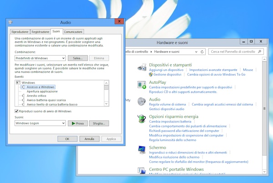The height and width of the screenshot is (183, 273).
Task: Click the Audio speaker category icon
Action: (142, 102)
